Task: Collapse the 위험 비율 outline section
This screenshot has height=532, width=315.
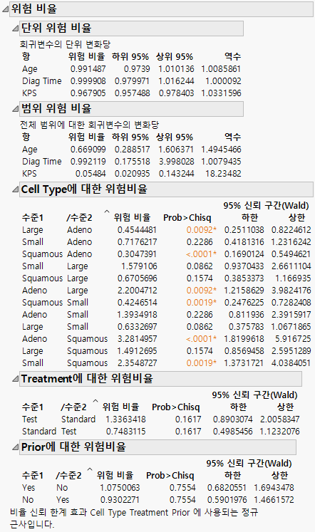Action: click(5, 9)
